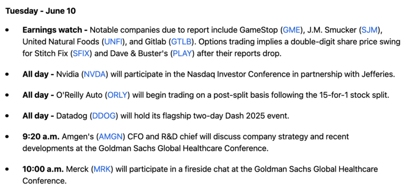Open the GME ticker link
The image size is (416, 188).
[291, 30]
